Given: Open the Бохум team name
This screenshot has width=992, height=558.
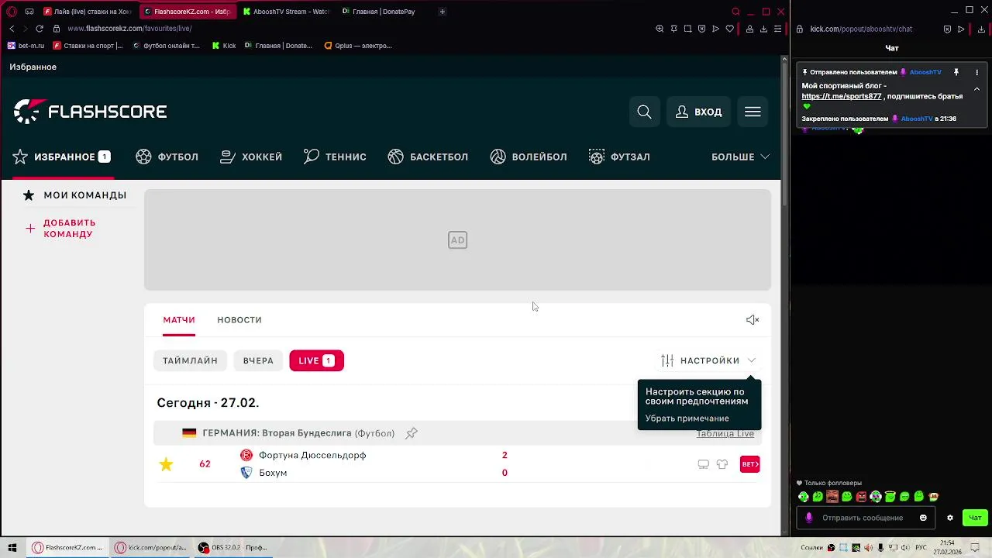Looking at the screenshot, I should (x=273, y=473).
